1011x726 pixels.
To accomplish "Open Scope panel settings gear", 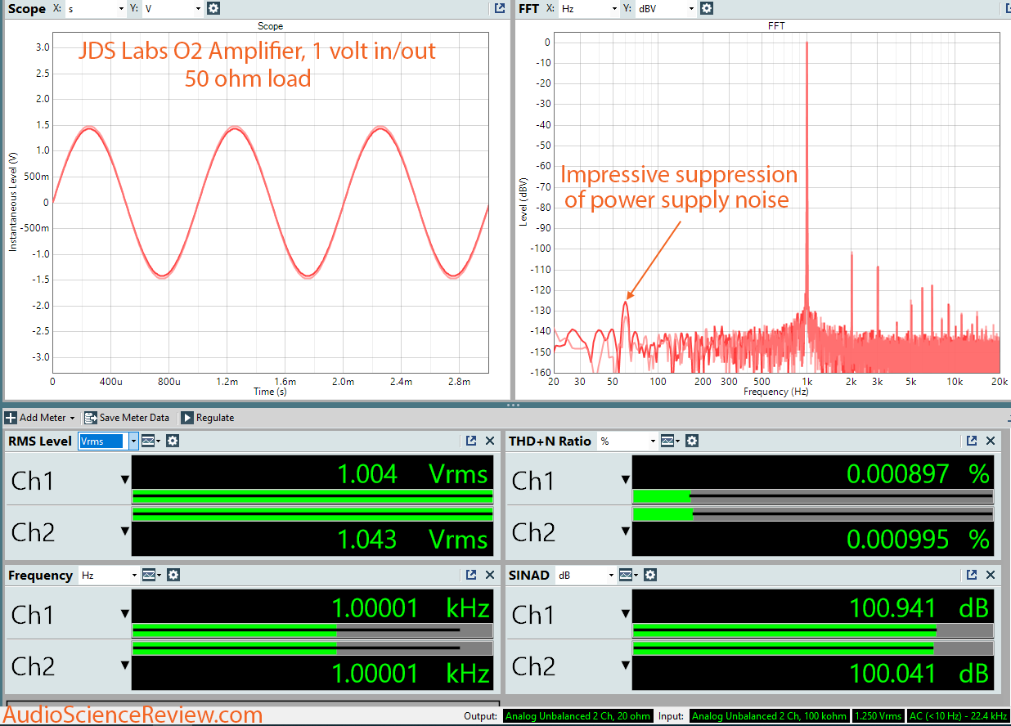I will pyautogui.click(x=213, y=8).
